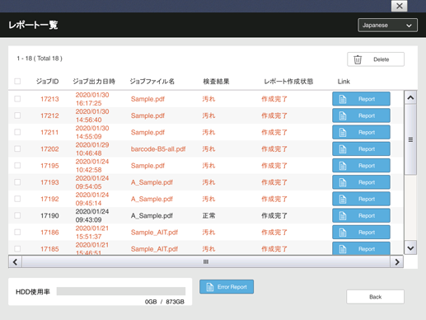Viewport: 426px width, 320px height.
Task: Open the Report for job 17202
Action: [361, 149]
